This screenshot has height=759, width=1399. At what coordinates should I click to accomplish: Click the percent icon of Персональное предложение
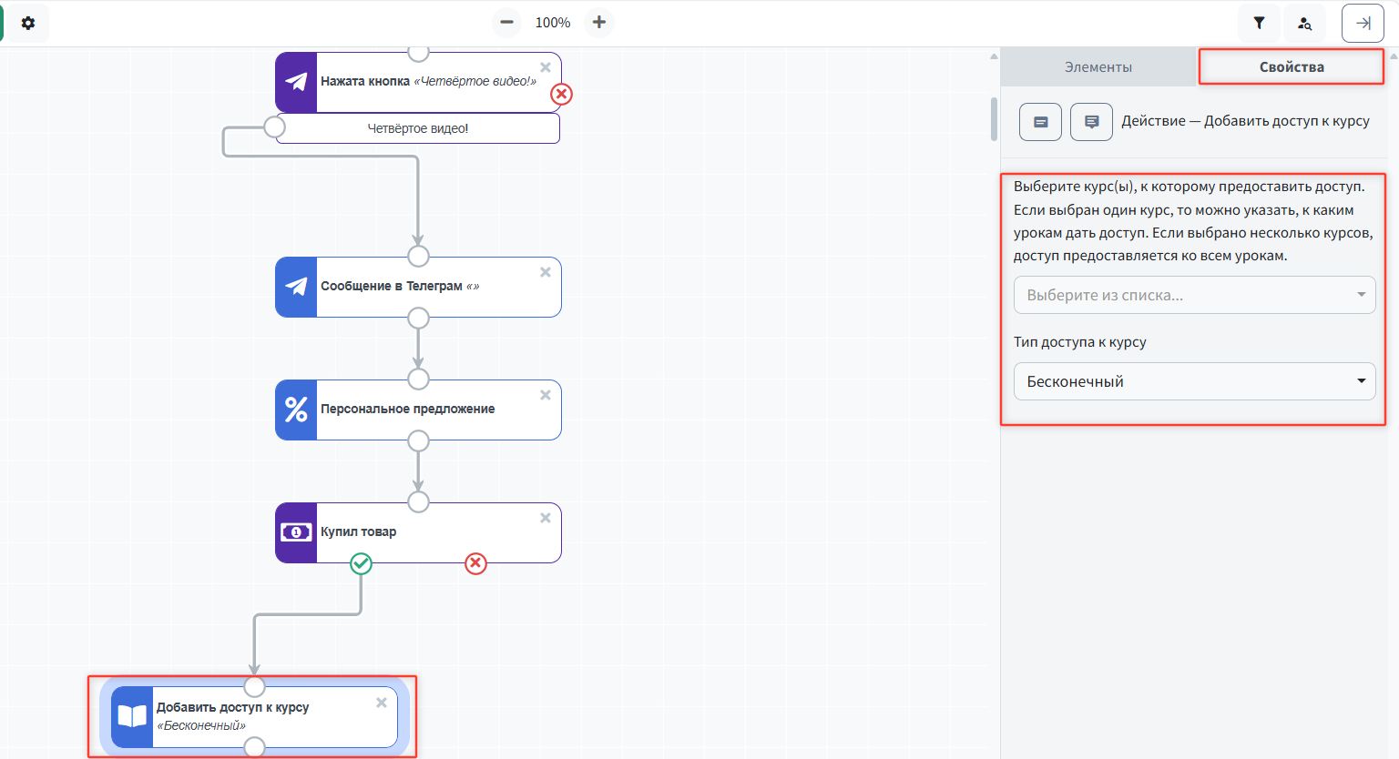(296, 410)
